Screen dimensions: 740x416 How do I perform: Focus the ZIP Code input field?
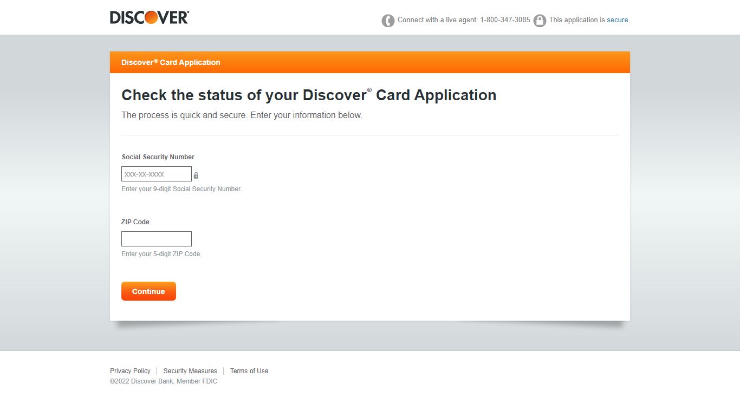coord(157,239)
